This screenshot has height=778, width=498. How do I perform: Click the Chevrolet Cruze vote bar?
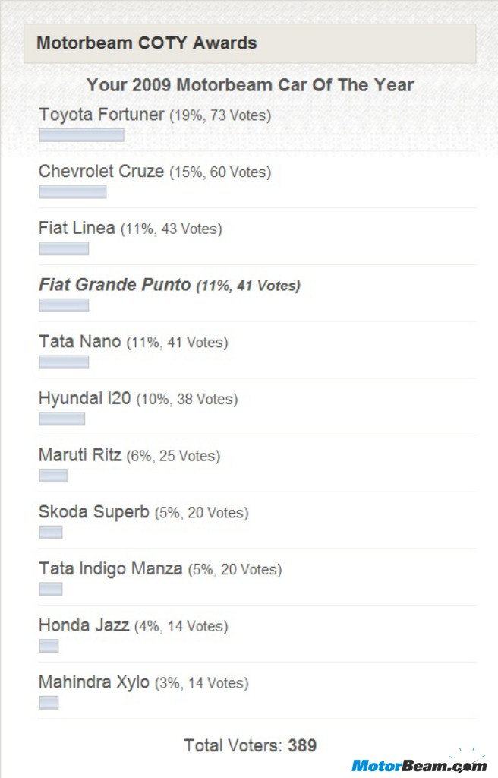tap(72, 191)
